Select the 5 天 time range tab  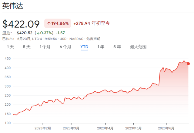coord(27,47)
